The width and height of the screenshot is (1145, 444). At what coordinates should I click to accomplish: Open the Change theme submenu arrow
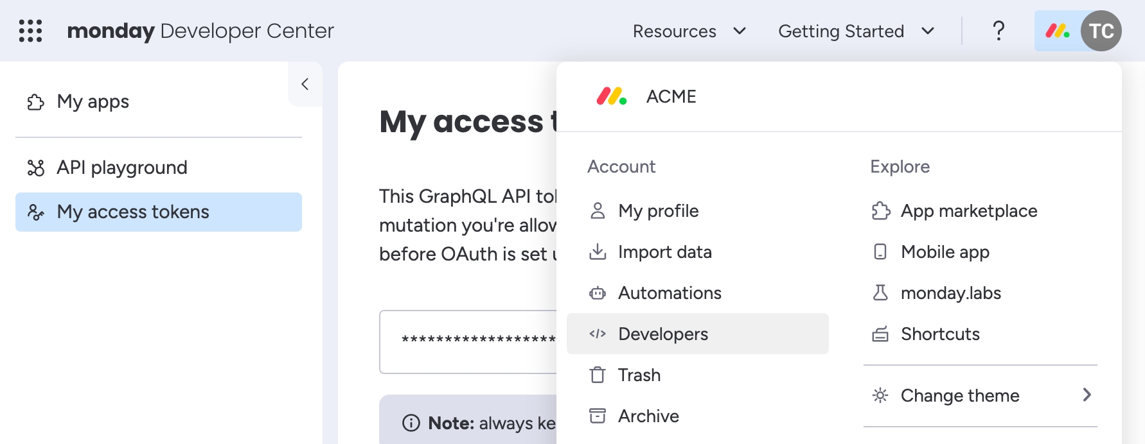(1087, 395)
